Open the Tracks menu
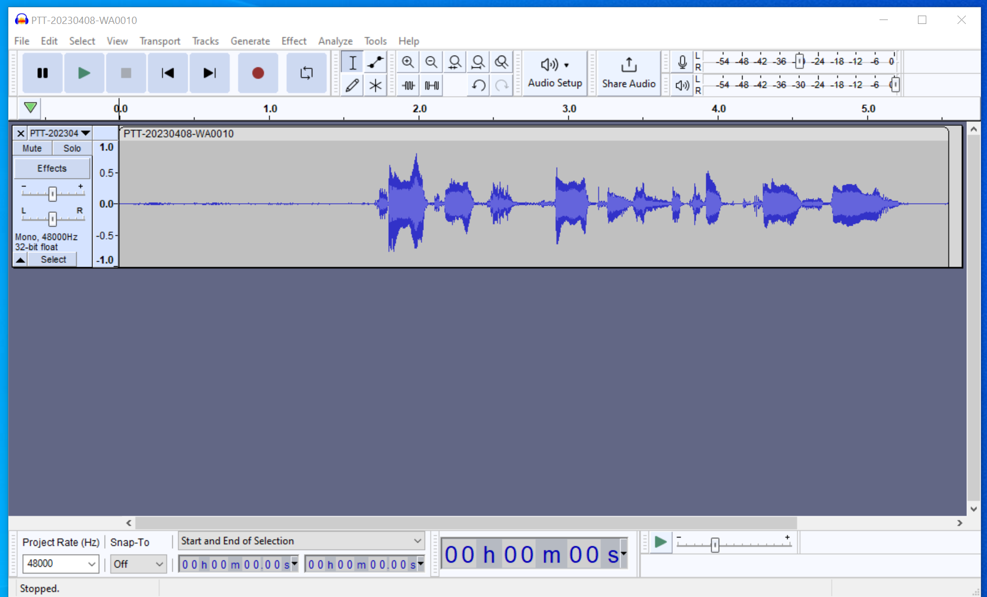 coord(206,41)
